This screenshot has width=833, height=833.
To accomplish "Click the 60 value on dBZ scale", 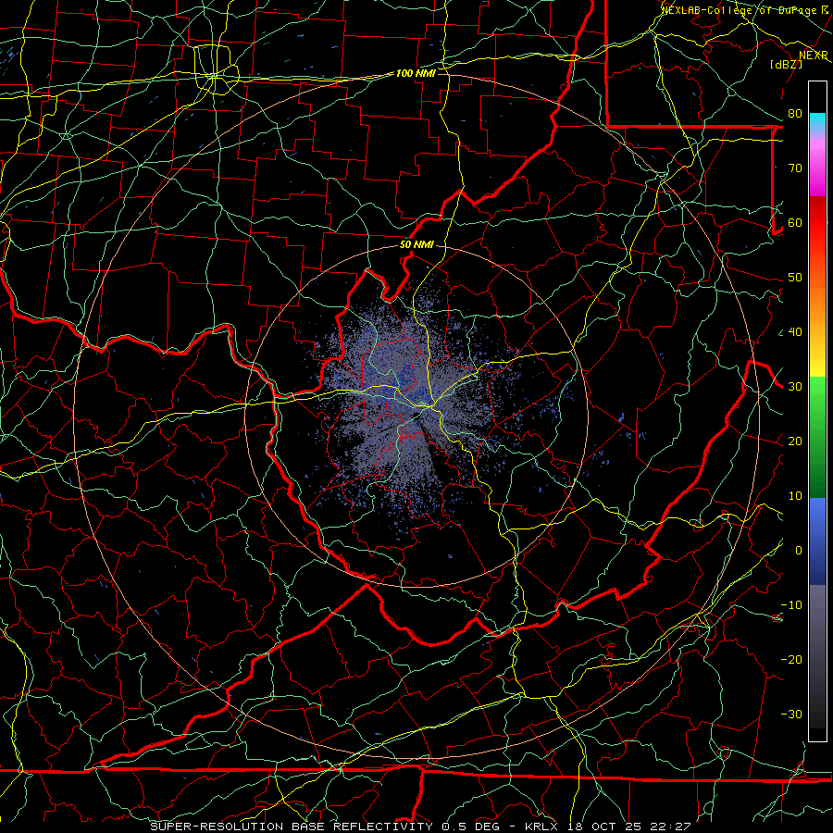I will (795, 223).
